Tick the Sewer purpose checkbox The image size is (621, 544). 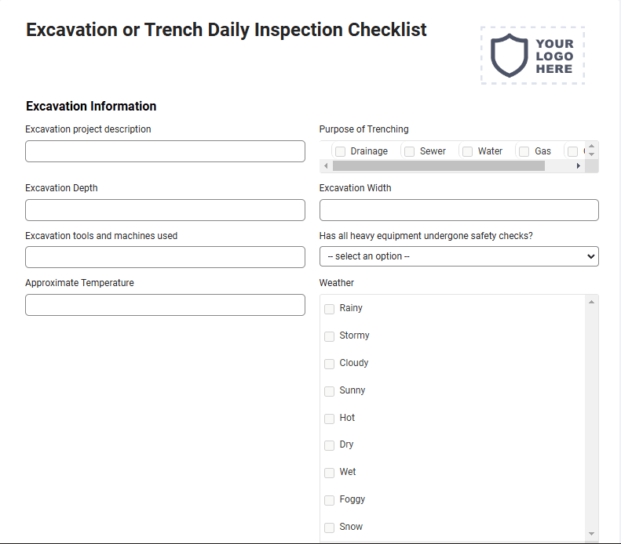[410, 151]
